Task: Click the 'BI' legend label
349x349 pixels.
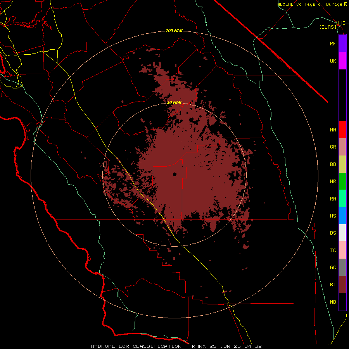Action: coord(333,285)
